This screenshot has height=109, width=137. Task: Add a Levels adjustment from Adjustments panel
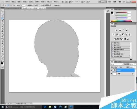(120, 30)
